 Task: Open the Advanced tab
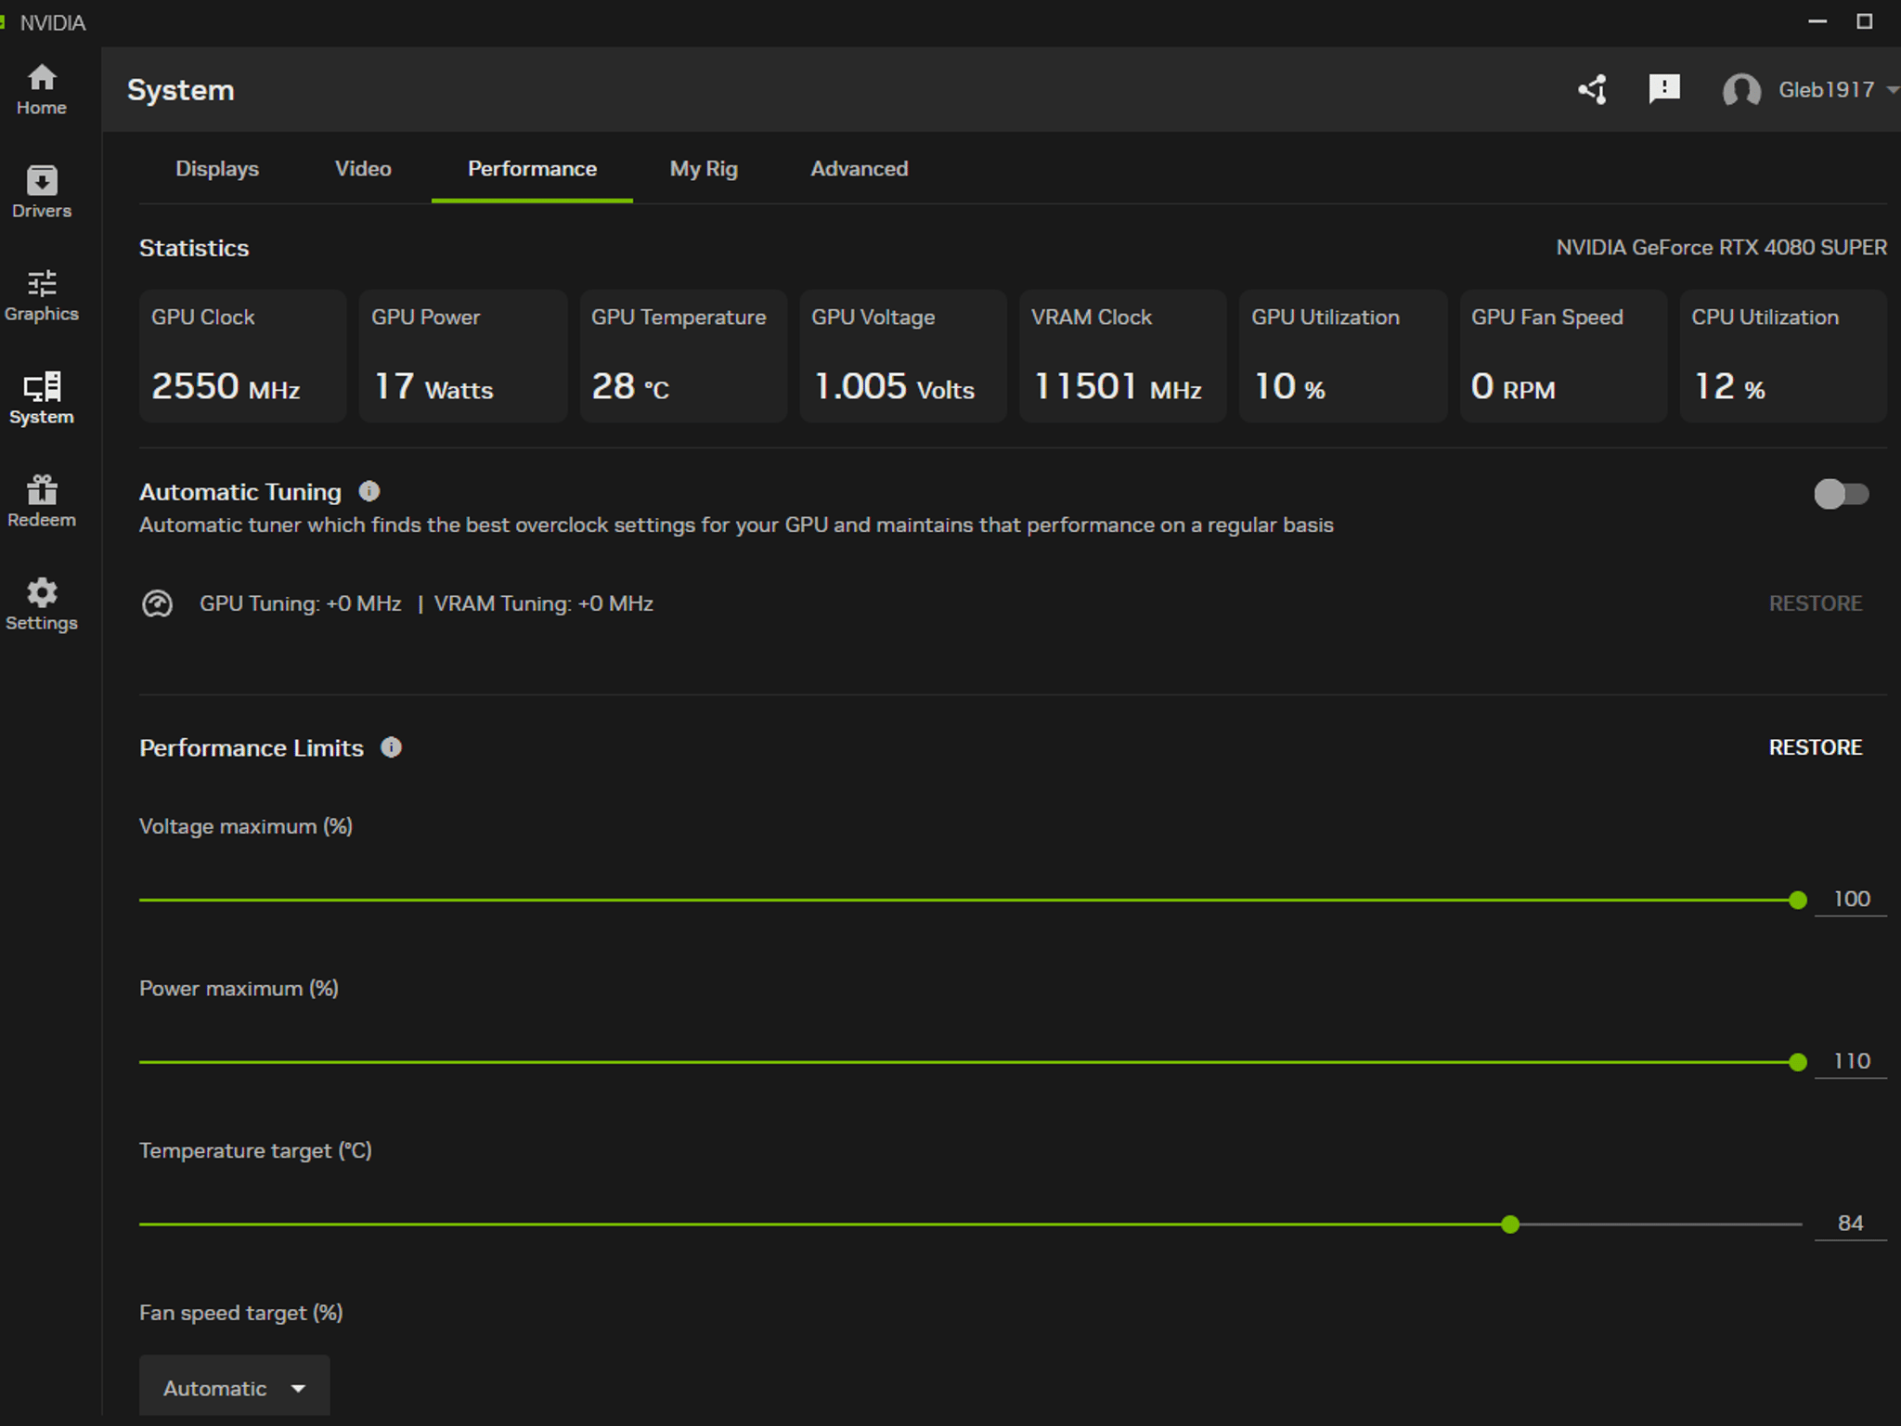point(860,168)
